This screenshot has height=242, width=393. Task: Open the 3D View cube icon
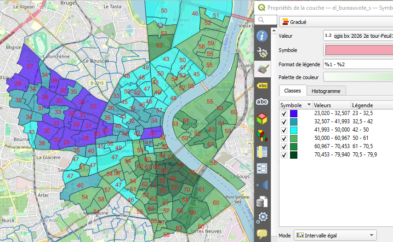[262, 119]
